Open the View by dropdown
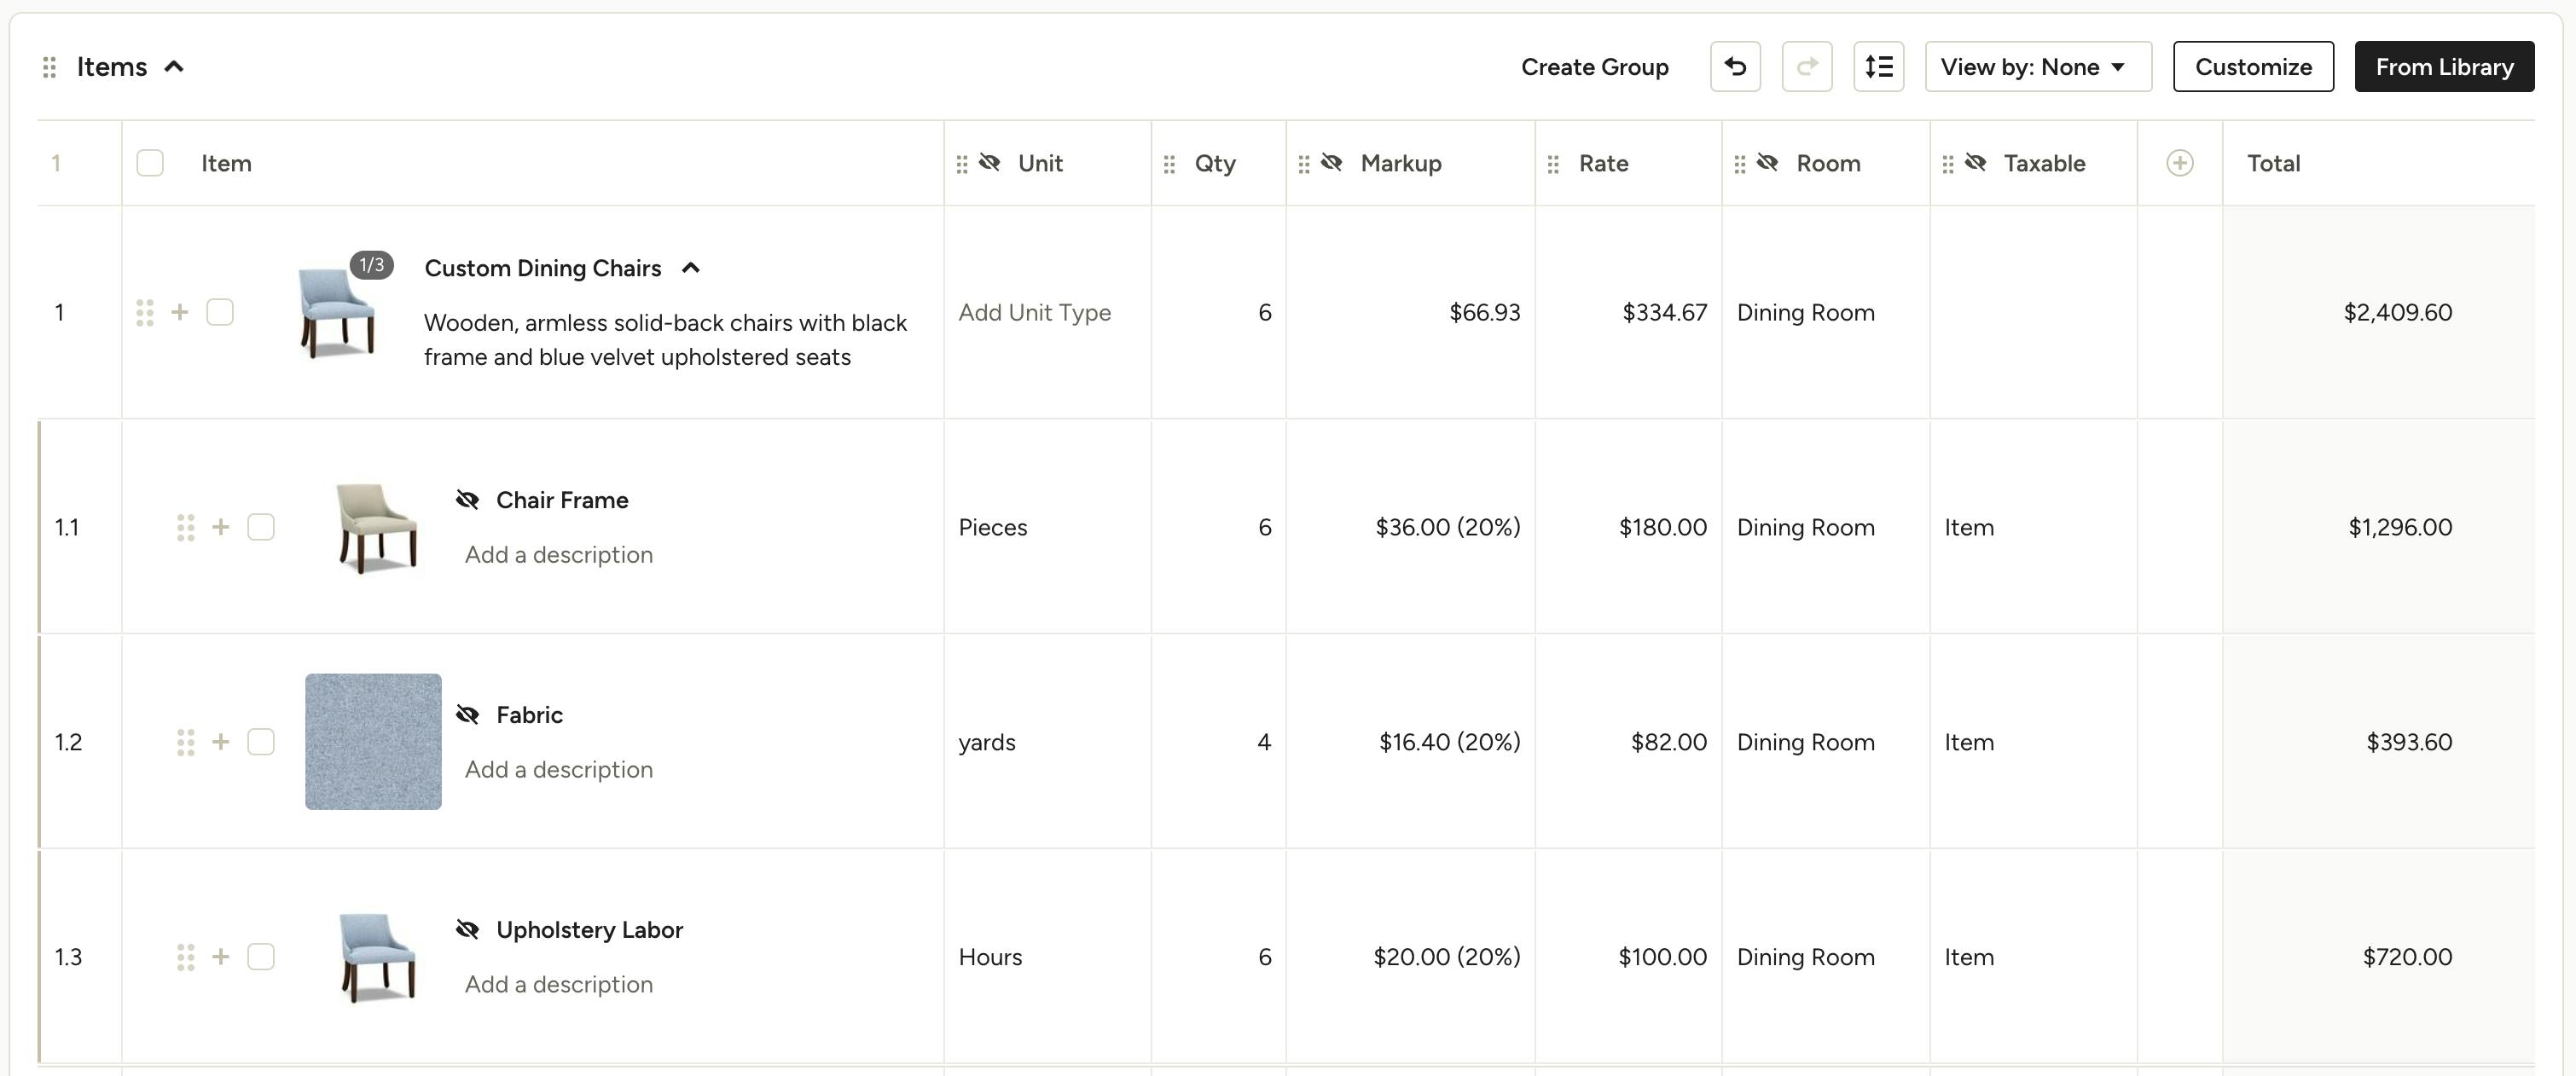2576x1076 pixels. tap(2037, 66)
